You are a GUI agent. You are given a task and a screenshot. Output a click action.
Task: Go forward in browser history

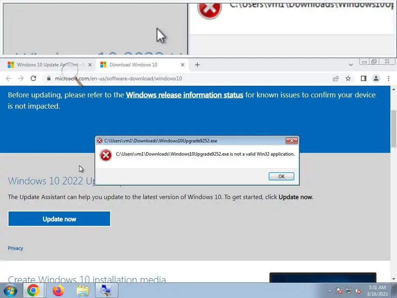[x=21, y=78]
